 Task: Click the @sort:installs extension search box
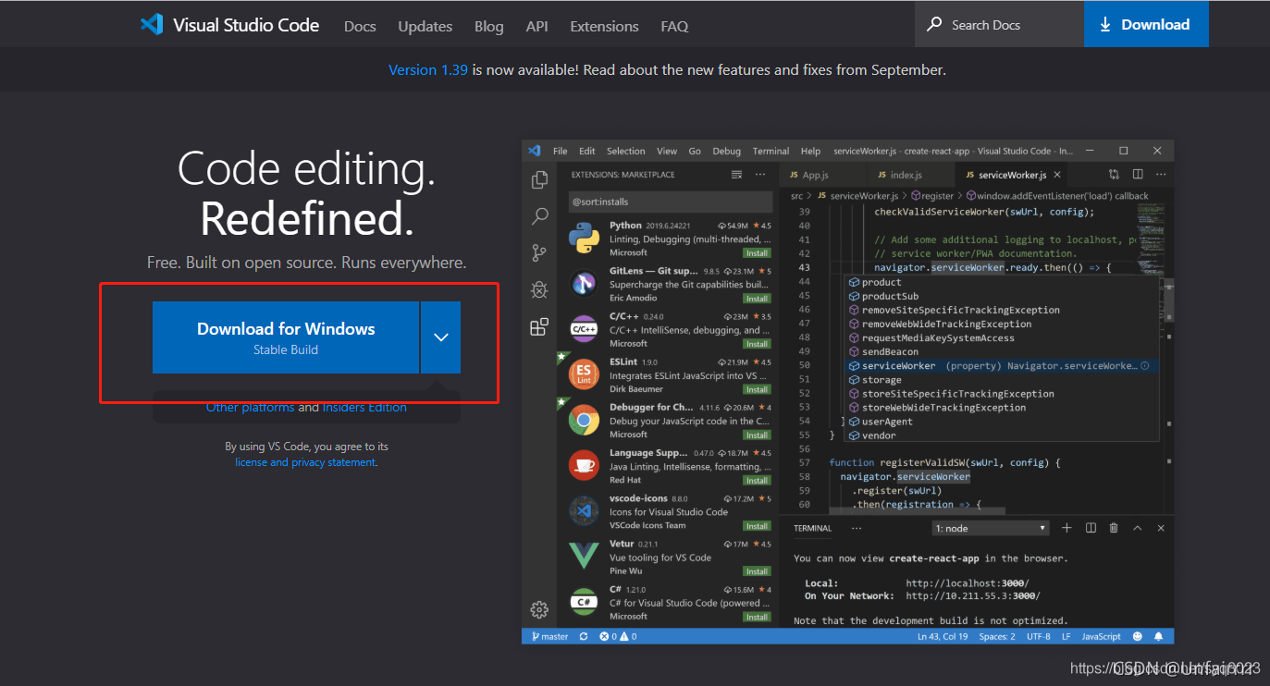670,202
